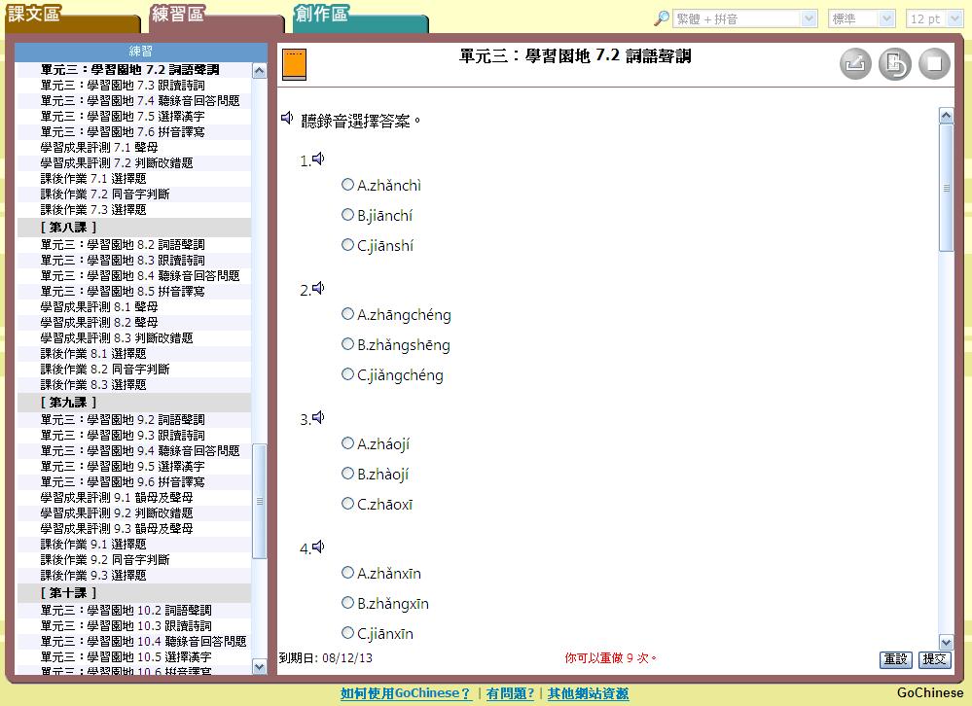Play audio for question 2

318,289
